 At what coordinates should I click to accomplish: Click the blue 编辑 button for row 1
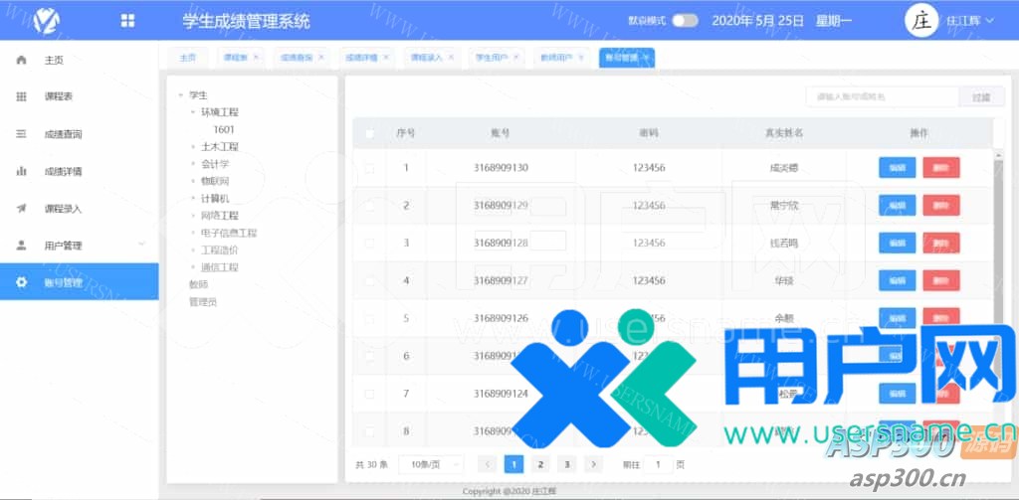pyautogui.click(x=897, y=168)
